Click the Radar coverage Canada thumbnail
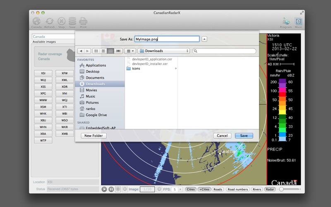The width and height of the screenshot is (331, 207). 55,56
